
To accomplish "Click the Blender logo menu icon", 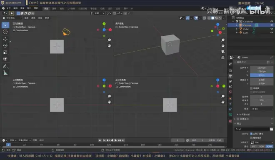I will [x=3, y=8].
